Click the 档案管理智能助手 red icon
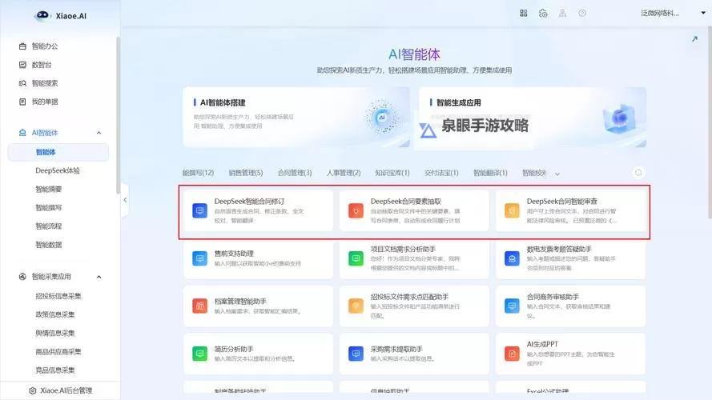The image size is (712, 400). [199, 306]
